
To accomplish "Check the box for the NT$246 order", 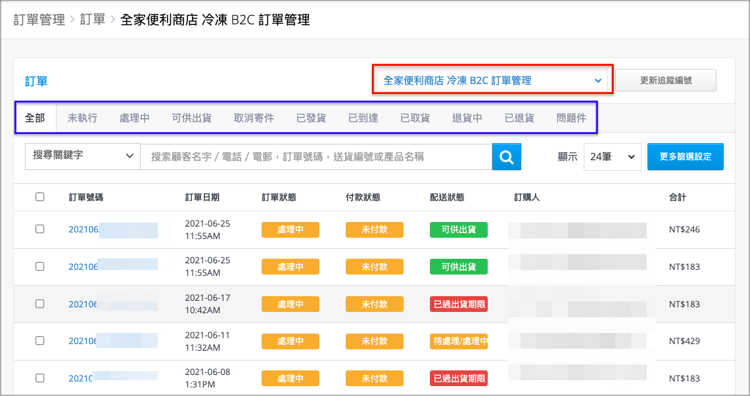I will (x=39, y=229).
